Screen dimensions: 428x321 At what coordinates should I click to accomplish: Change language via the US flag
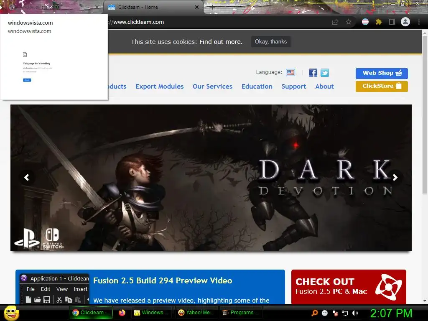pyautogui.click(x=290, y=72)
